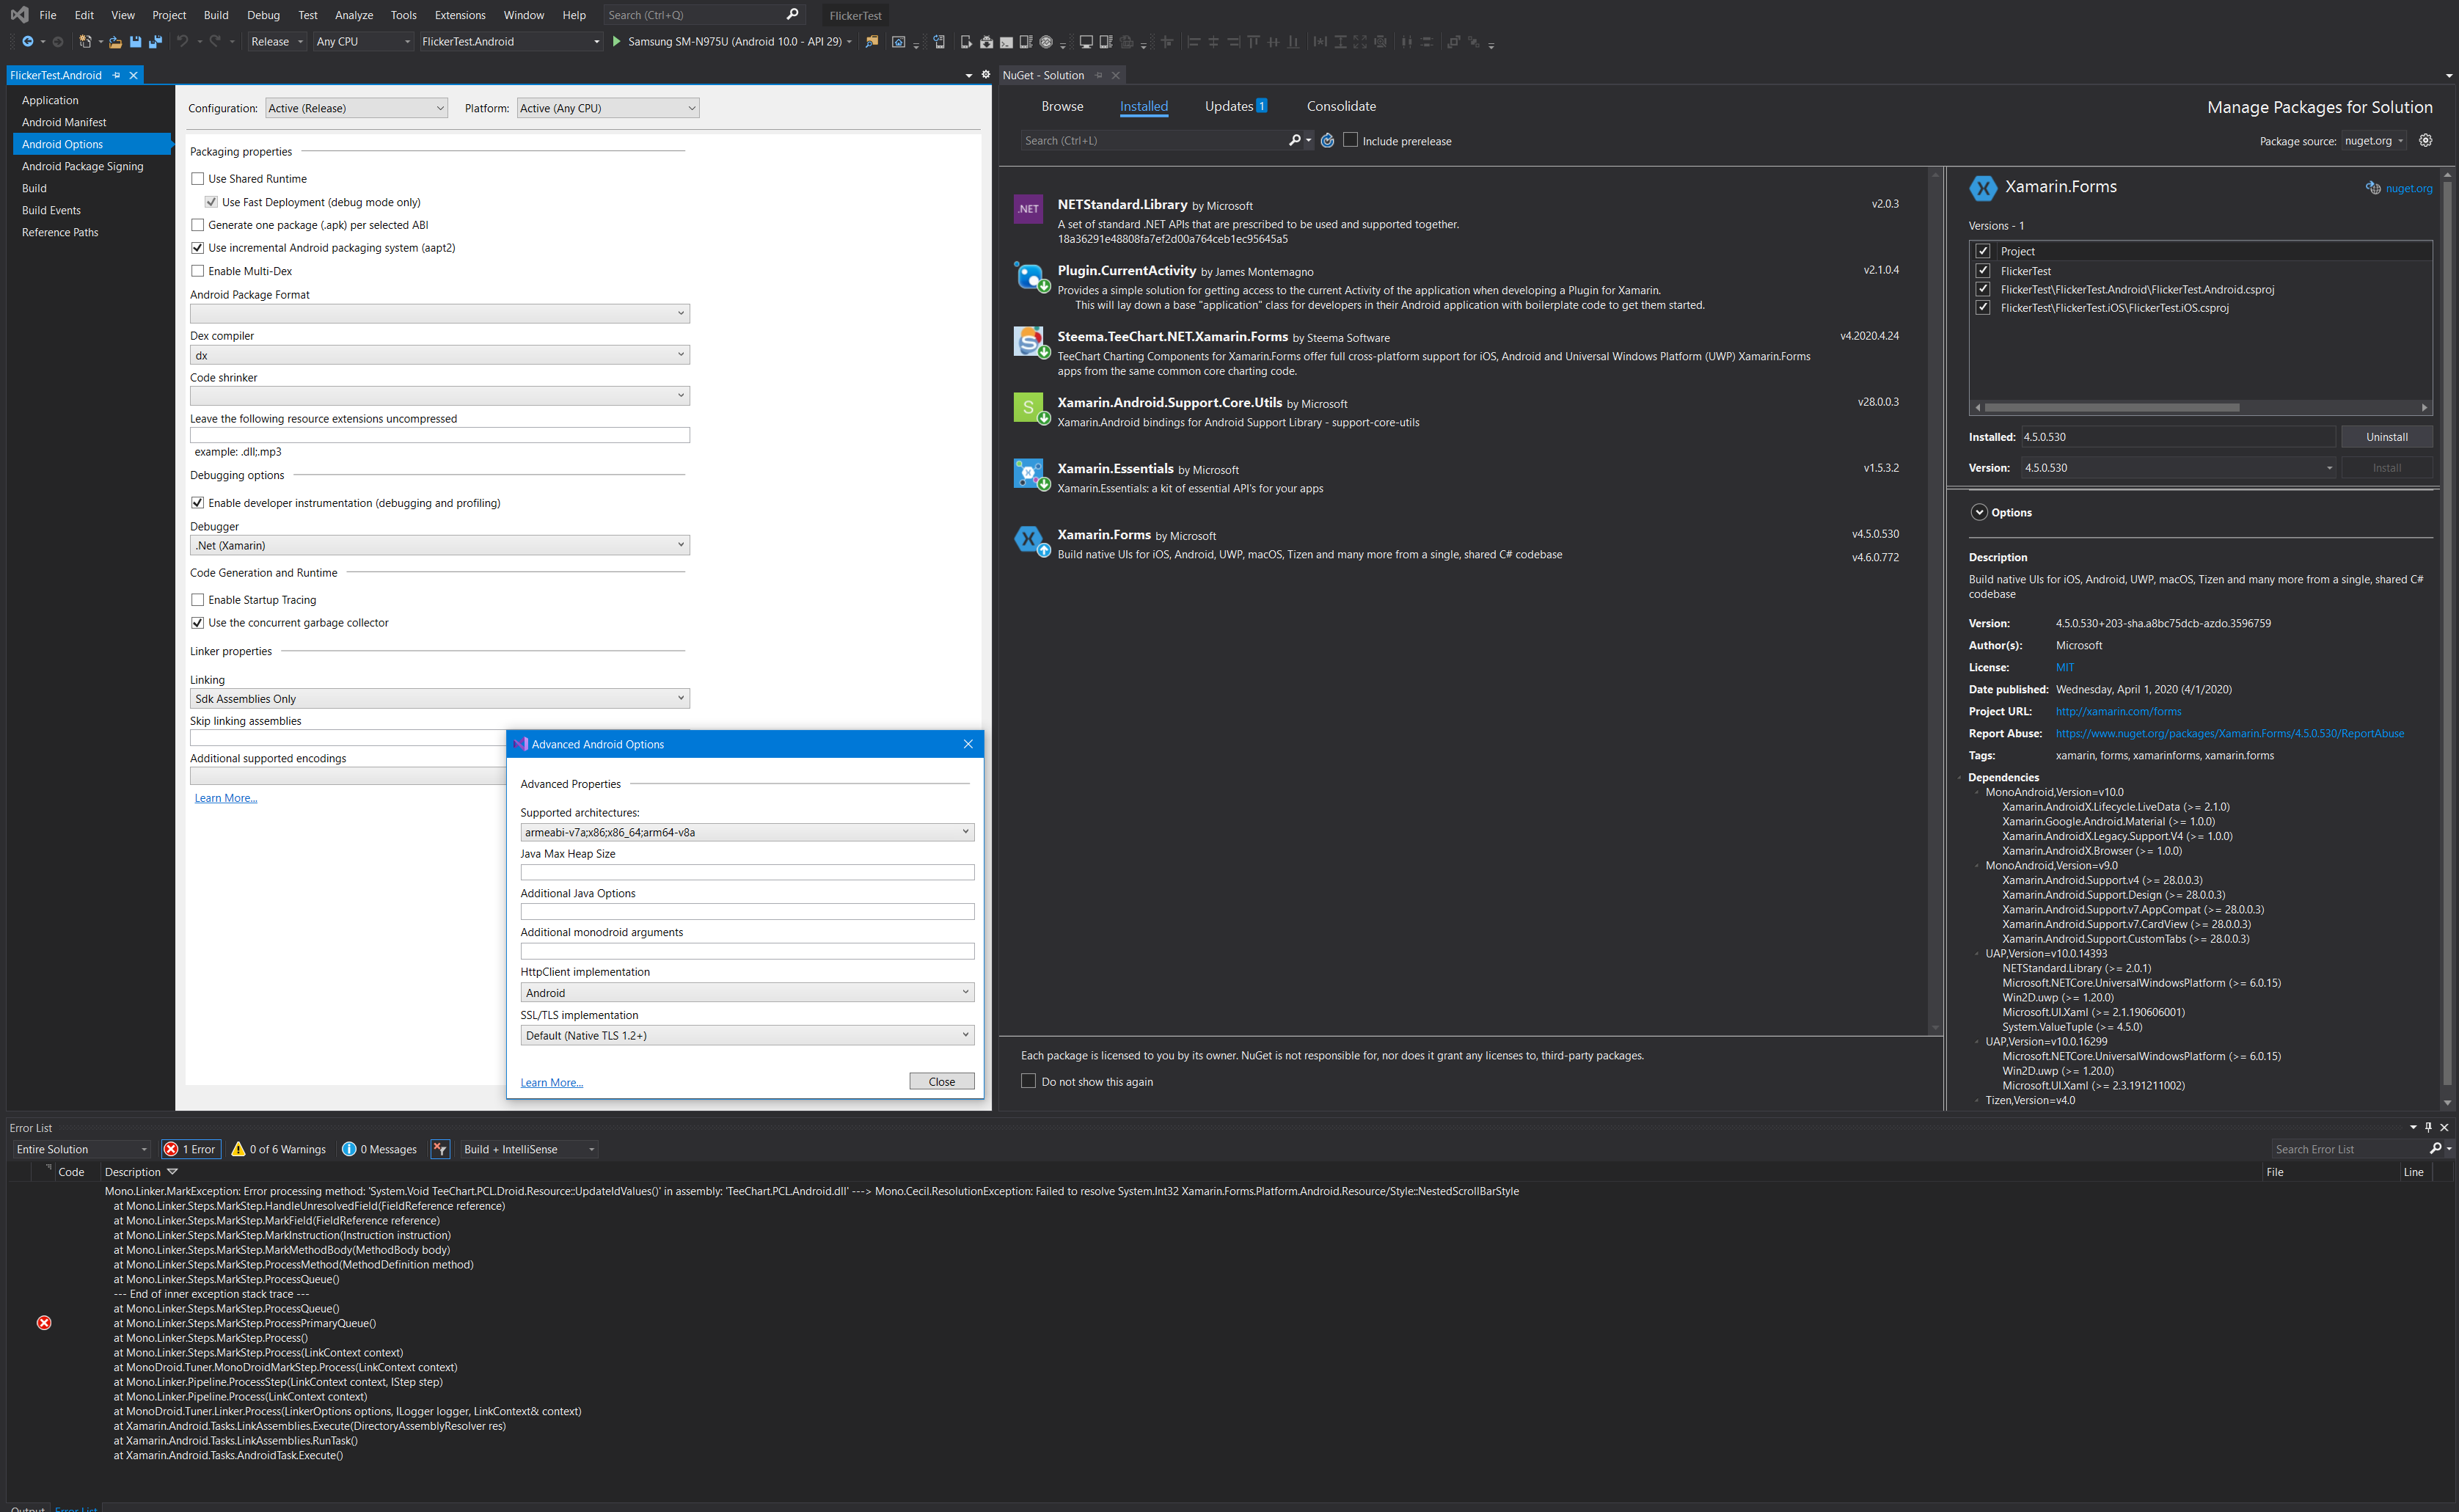Check Generate one package per selected ABI
2459x1512 pixels.
[197, 225]
